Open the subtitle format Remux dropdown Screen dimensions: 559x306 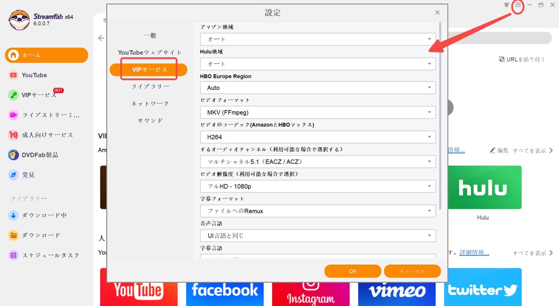point(318,211)
